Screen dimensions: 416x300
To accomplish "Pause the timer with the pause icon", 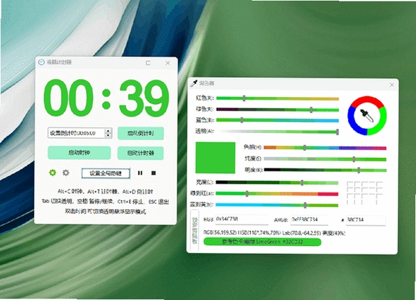I will point(140,173).
